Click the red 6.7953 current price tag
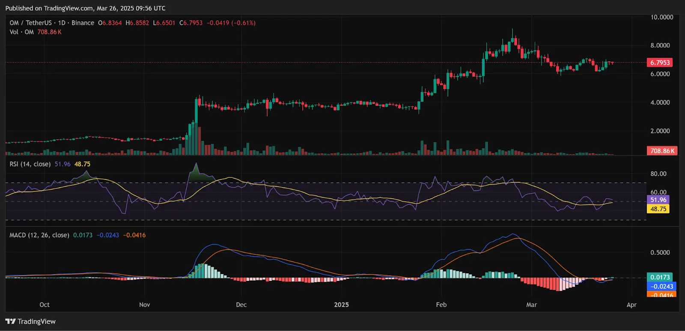 (x=660, y=63)
